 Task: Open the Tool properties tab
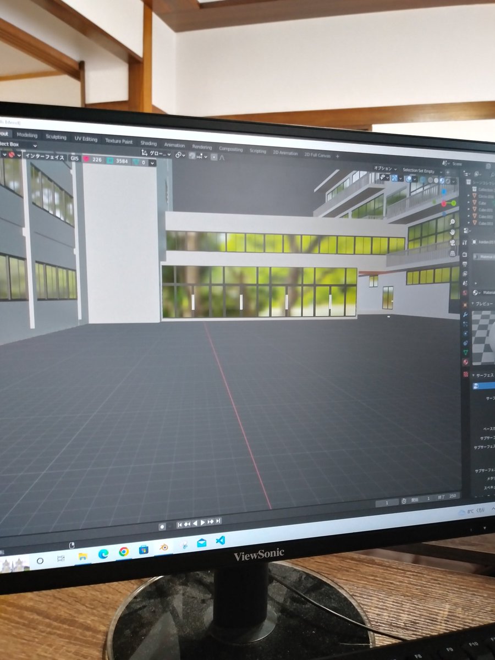coord(464,242)
